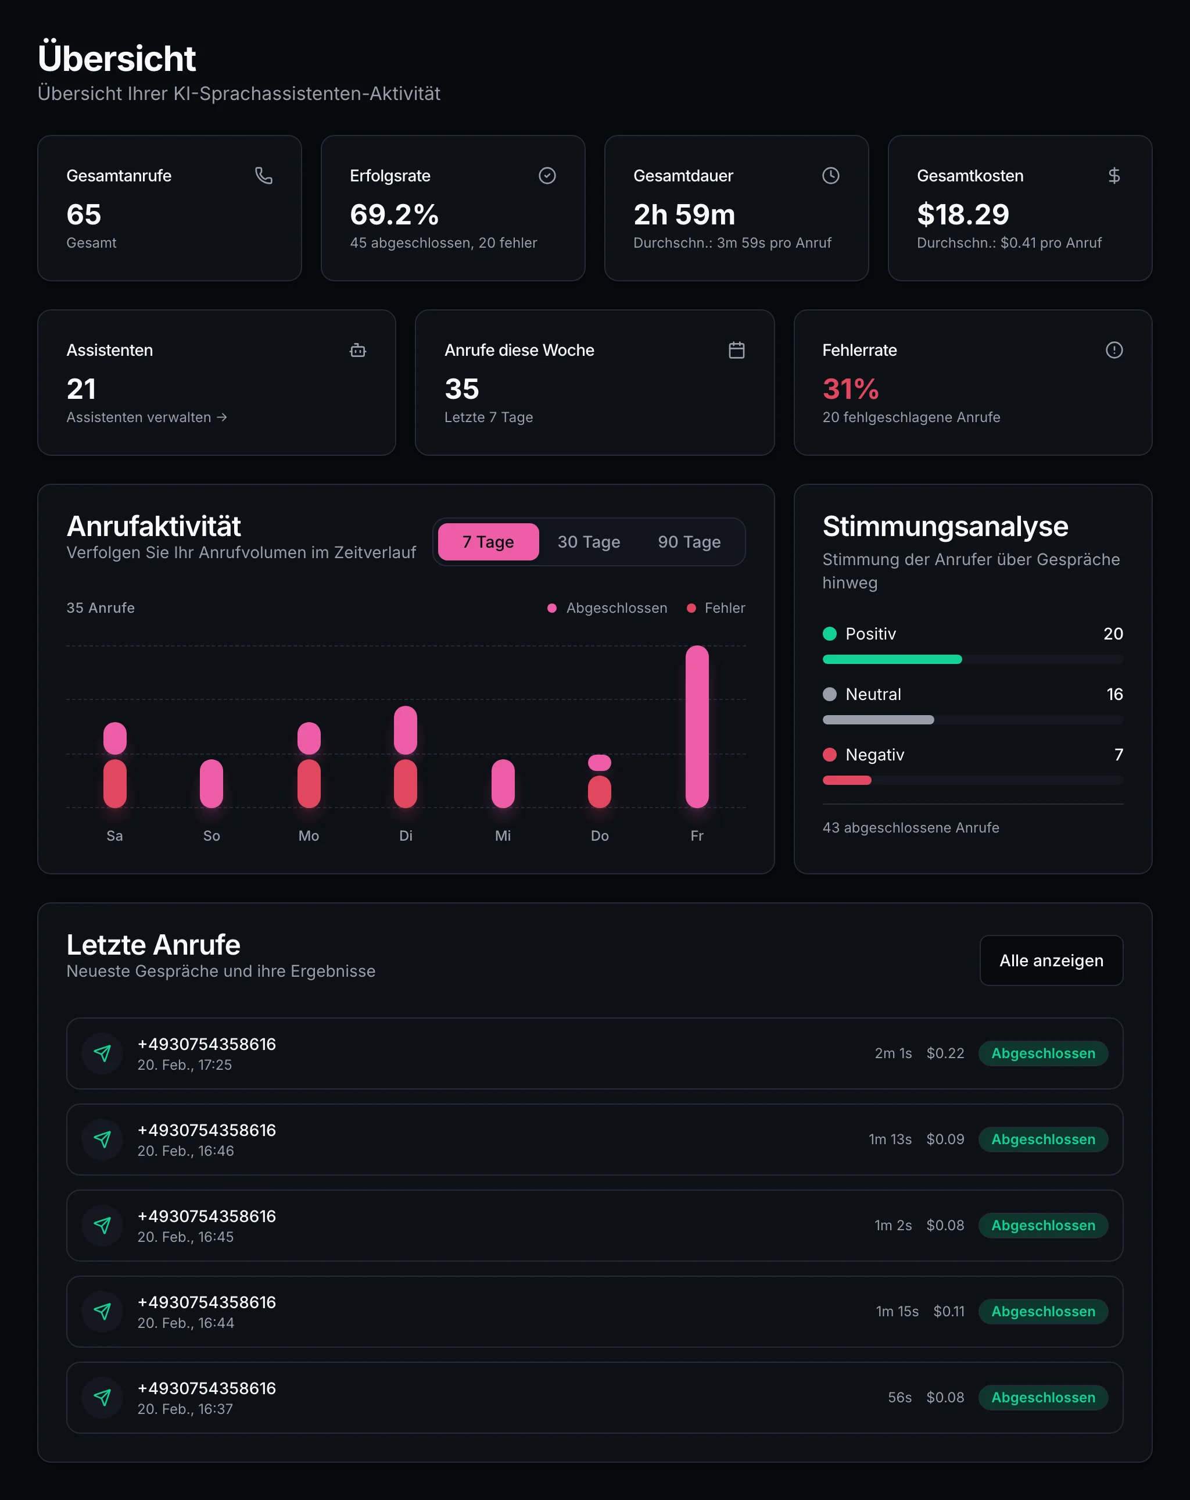Switch to the 30 Tage tab
1190x1500 pixels.
coord(587,542)
